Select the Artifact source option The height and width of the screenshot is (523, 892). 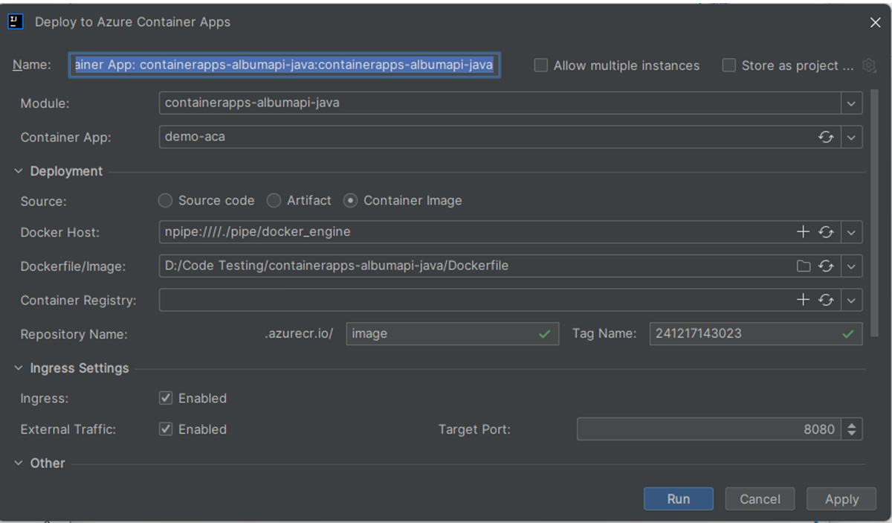[x=274, y=200]
